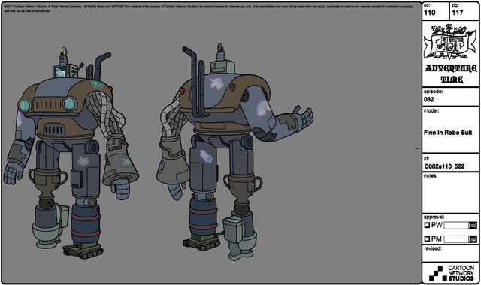Click the front-view robo suit drawing
This screenshot has width=481, height=285.
point(71,153)
